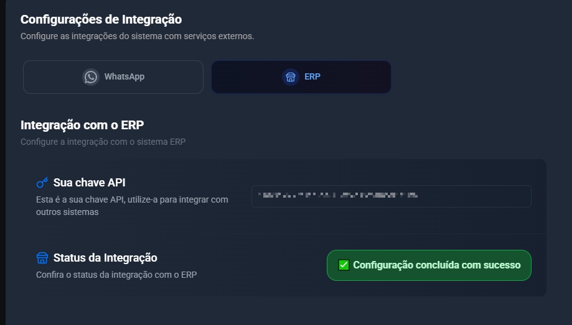572x325 pixels.
Task: Click the blurred API key value
Action: click(x=339, y=196)
